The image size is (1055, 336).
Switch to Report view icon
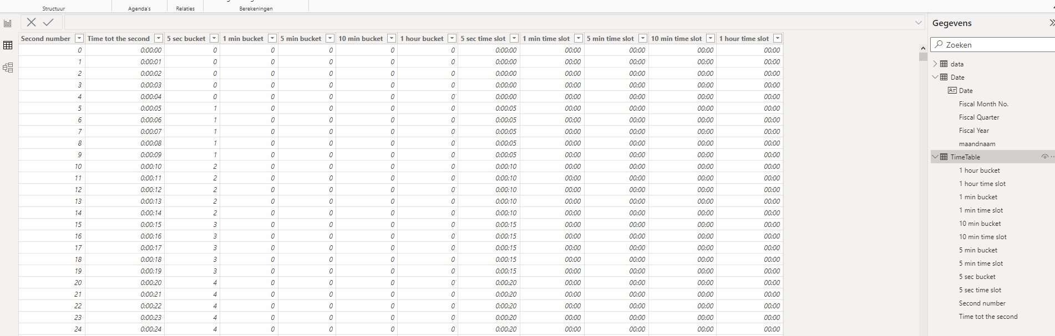[x=8, y=23]
